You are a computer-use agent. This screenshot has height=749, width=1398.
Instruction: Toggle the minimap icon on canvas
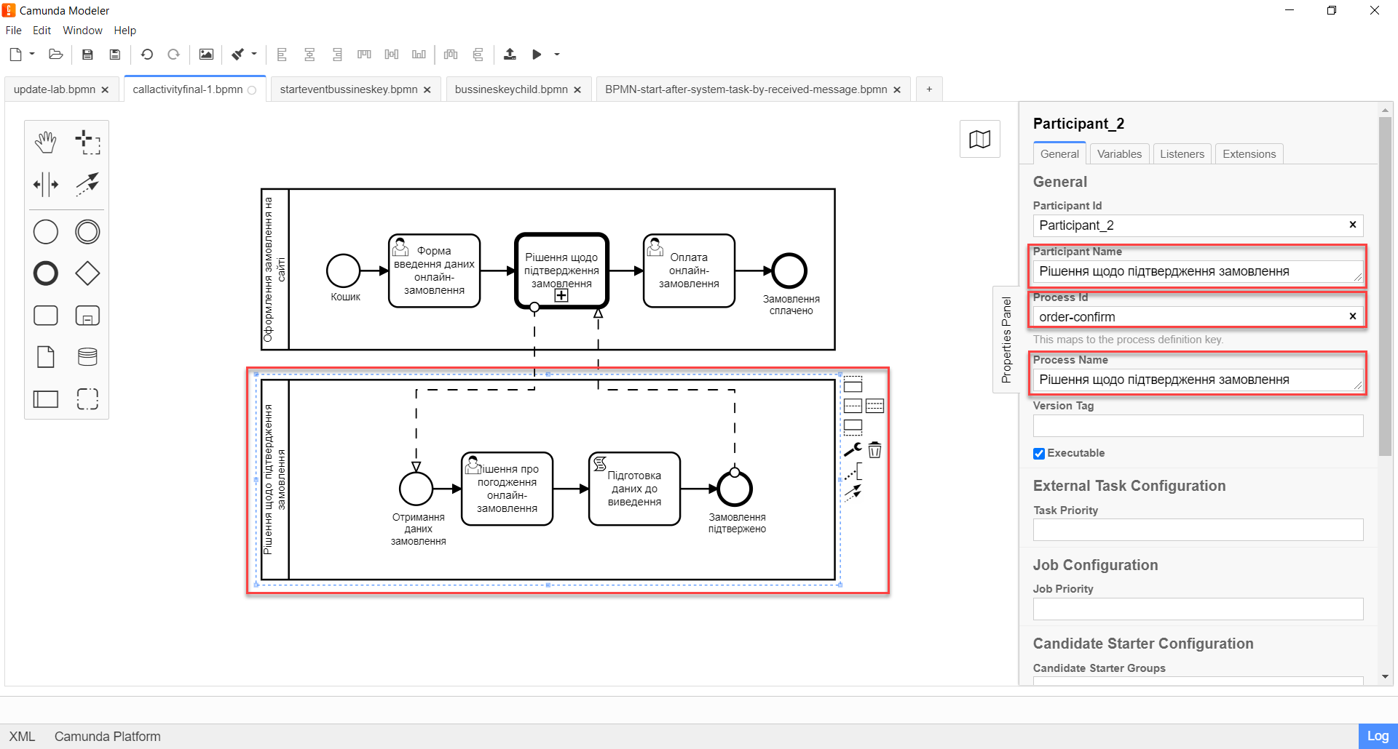coord(979,140)
